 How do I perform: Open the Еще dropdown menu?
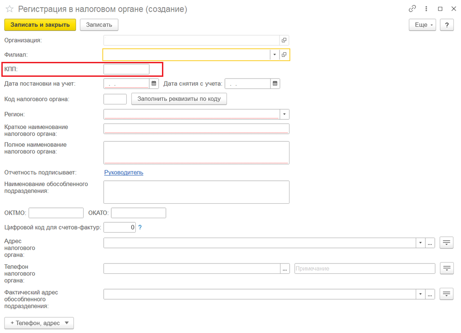pyautogui.click(x=422, y=25)
